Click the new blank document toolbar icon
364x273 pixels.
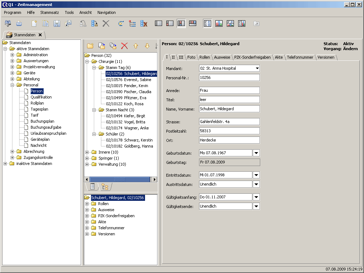coord(34,23)
